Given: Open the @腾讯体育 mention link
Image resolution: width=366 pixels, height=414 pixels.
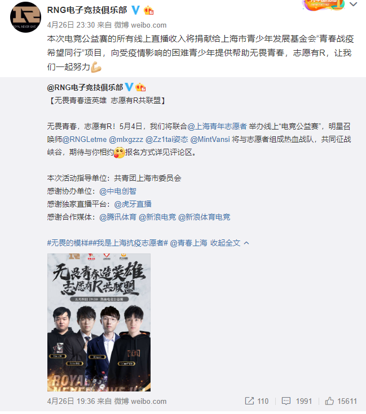Looking at the screenshot, I should pos(118,217).
